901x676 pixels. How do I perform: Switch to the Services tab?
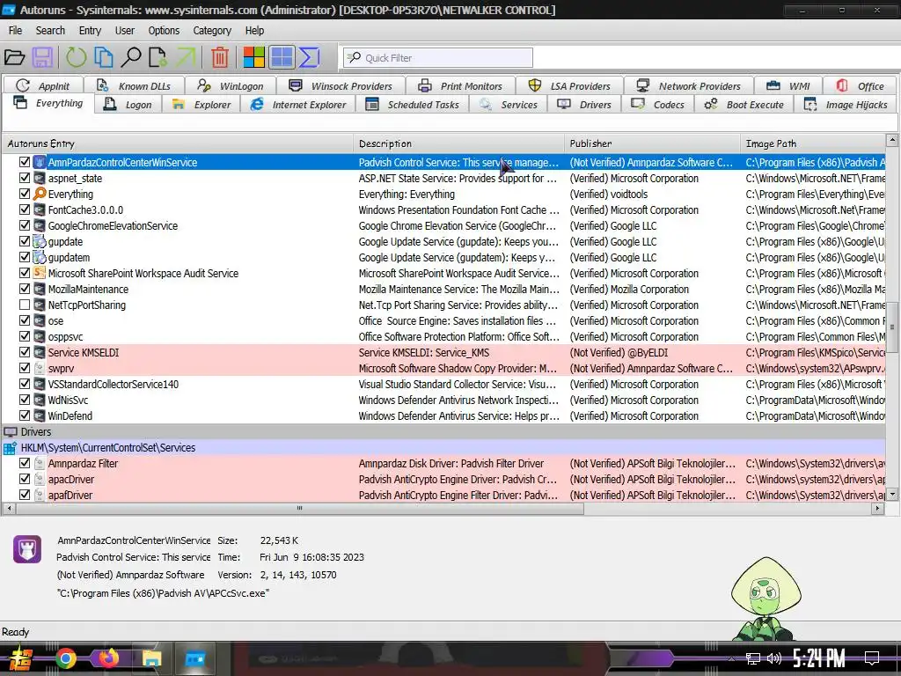509,105
